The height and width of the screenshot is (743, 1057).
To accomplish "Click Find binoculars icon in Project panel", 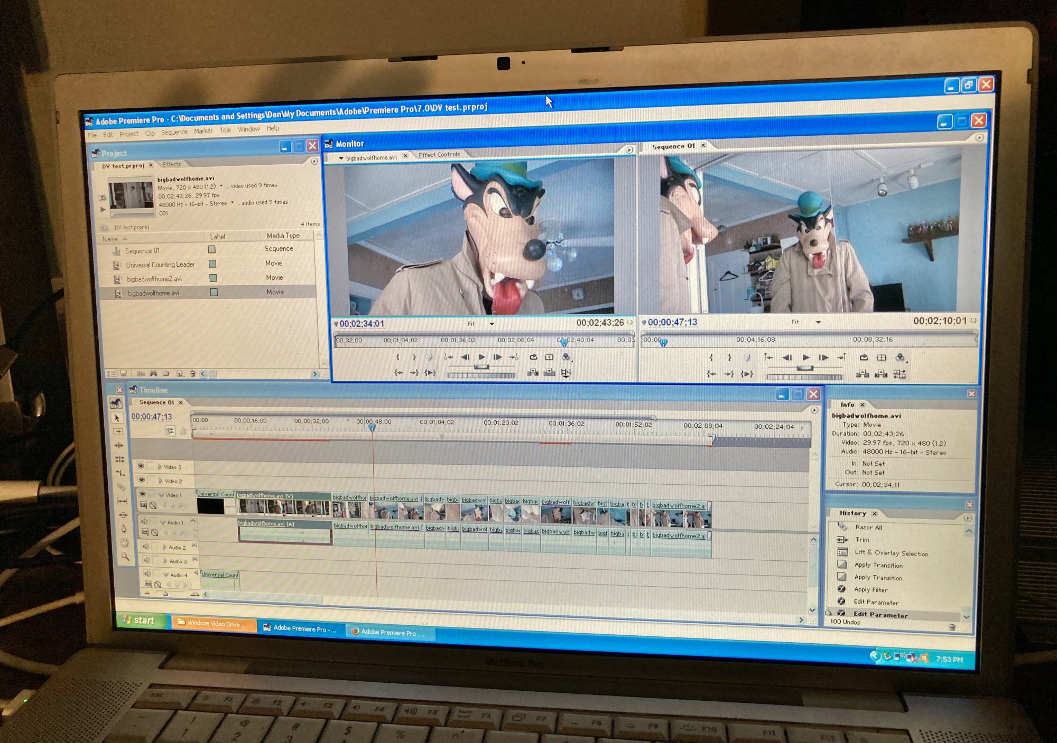I will click(x=153, y=373).
